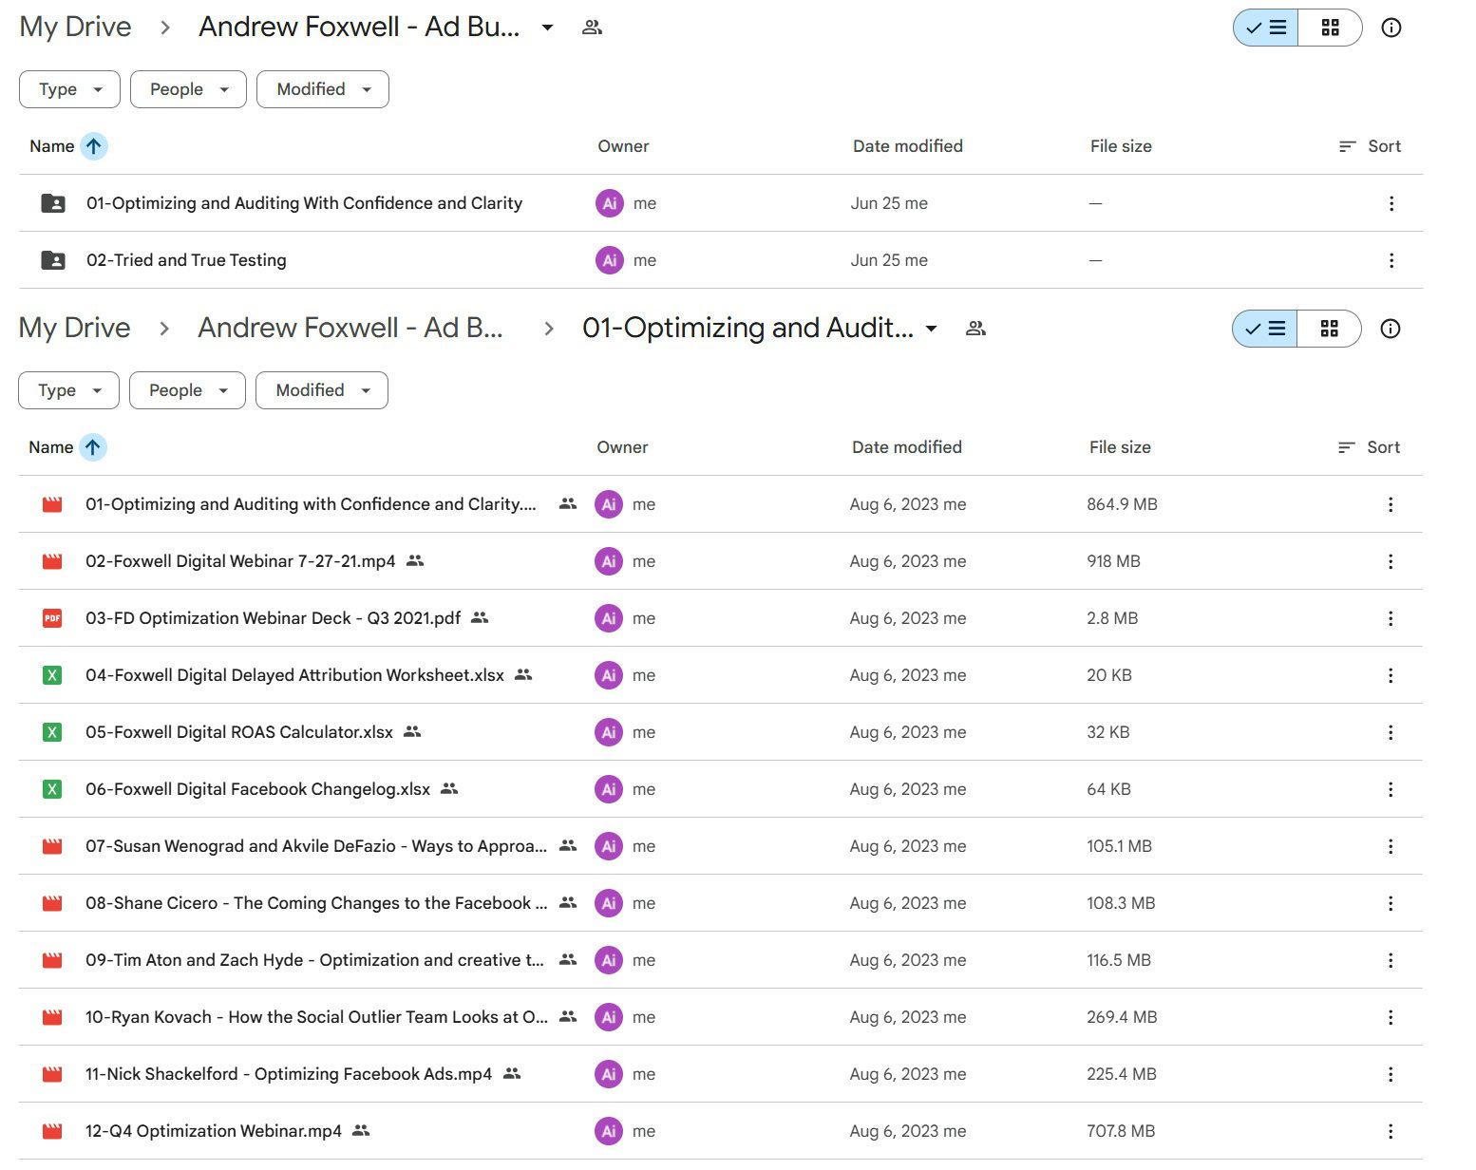
Task: Open more actions for 12-Q4 Optimization Webinar.mp4
Action: [1390, 1131]
